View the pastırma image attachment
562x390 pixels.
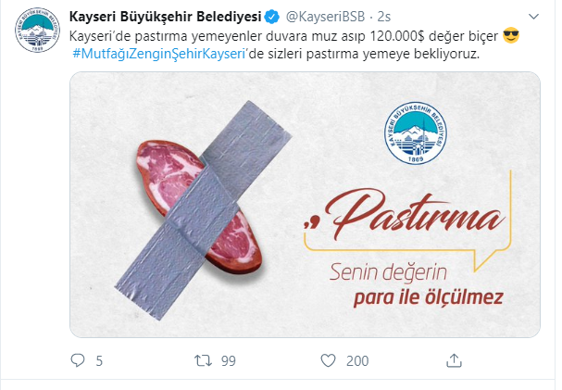click(x=305, y=205)
